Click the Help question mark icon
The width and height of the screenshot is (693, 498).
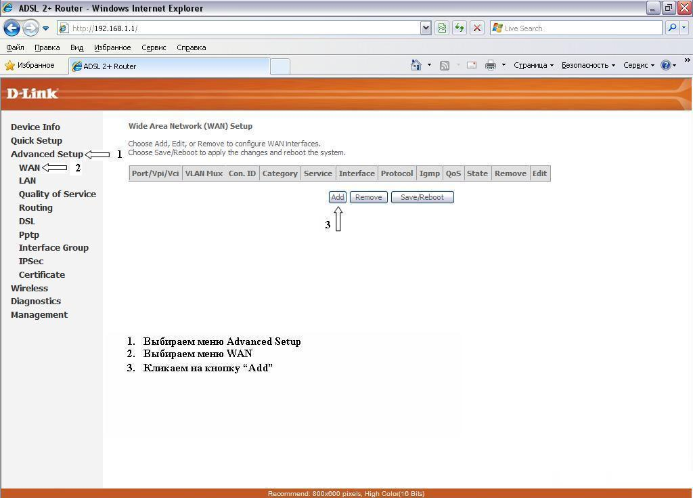[x=666, y=65]
